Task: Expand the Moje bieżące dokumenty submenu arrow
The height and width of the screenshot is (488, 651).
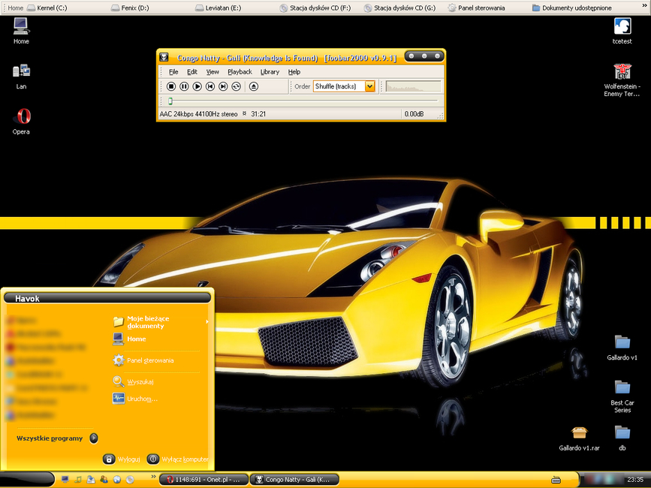Action: pos(206,321)
